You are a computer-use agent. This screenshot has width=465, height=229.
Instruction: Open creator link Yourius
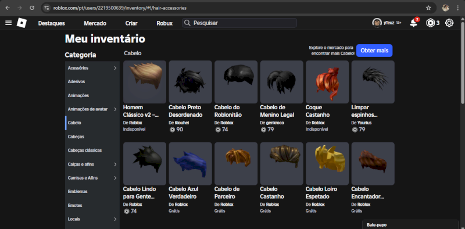point(364,123)
